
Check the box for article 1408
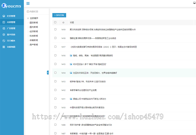pyautogui.click(x=55, y=125)
